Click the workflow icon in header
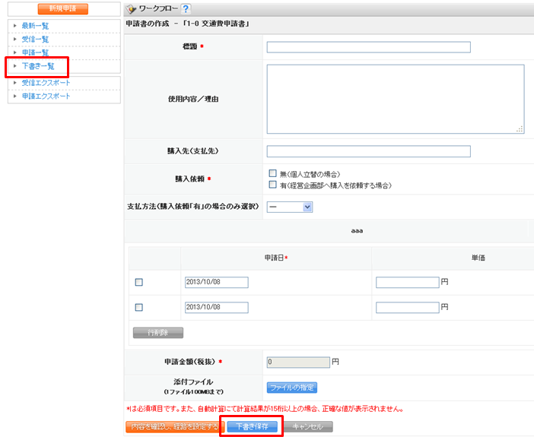This screenshot has width=534, height=440. pos(131,9)
